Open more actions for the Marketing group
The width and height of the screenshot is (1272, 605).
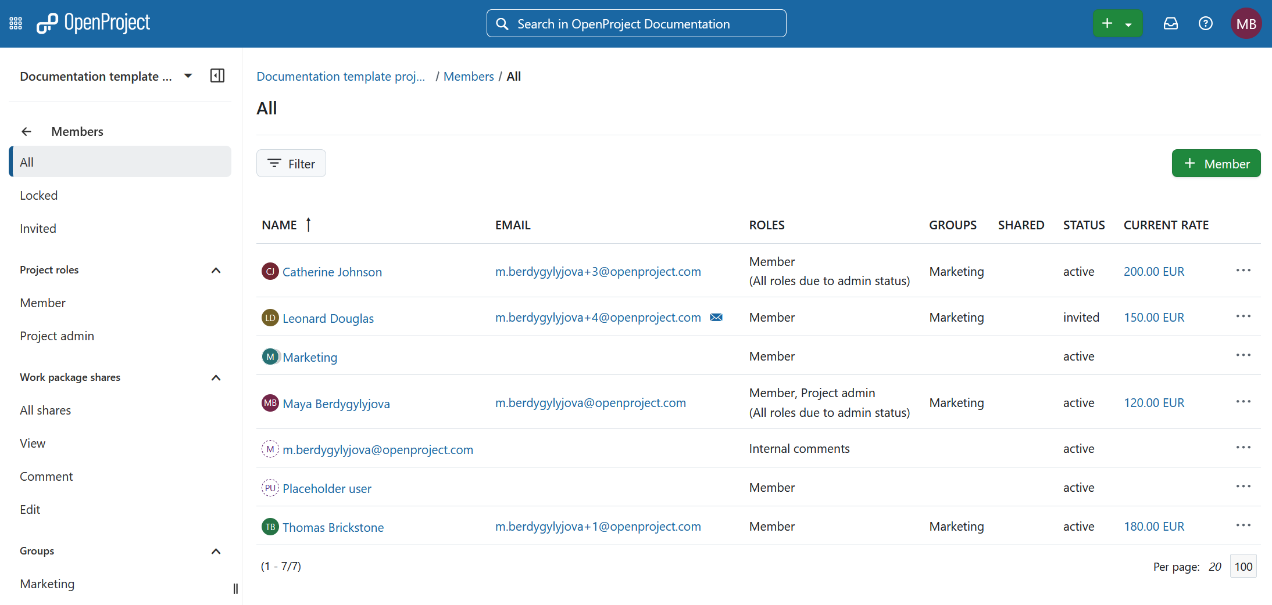click(1243, 355)
